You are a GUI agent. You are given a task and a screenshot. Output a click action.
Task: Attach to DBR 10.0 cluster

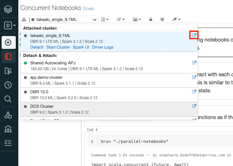pos(109,95)
